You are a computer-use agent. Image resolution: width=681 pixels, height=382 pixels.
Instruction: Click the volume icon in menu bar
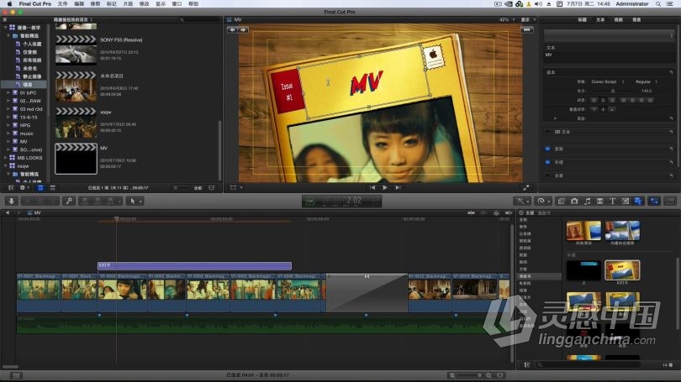pos(539,3)
